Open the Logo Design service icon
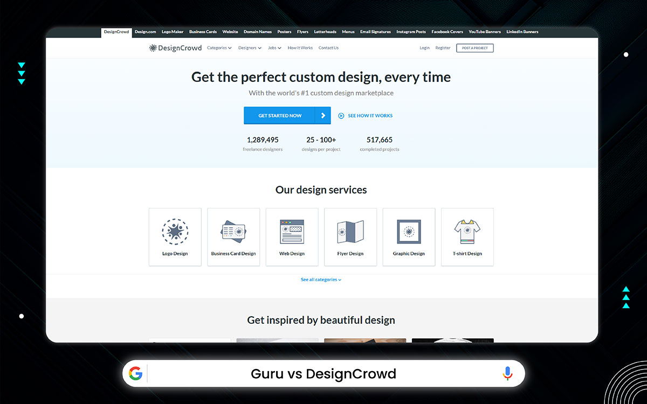This screenshot has width=647, height=404. 175,232
